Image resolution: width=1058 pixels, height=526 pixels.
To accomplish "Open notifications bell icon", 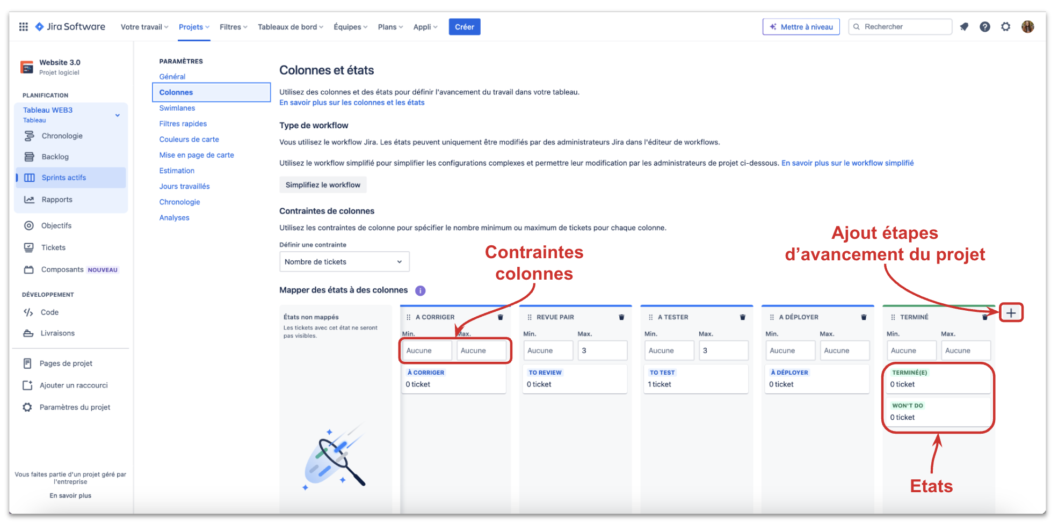I will click(x=964, y=26).
